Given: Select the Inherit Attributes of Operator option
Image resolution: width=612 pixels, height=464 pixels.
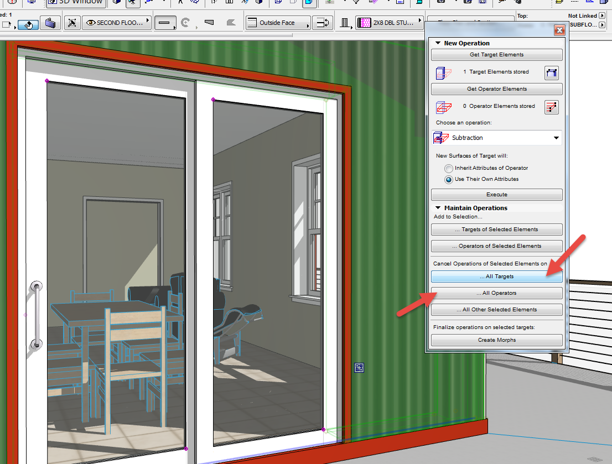Looking at the screenshot, I should [x=448, y=168].
